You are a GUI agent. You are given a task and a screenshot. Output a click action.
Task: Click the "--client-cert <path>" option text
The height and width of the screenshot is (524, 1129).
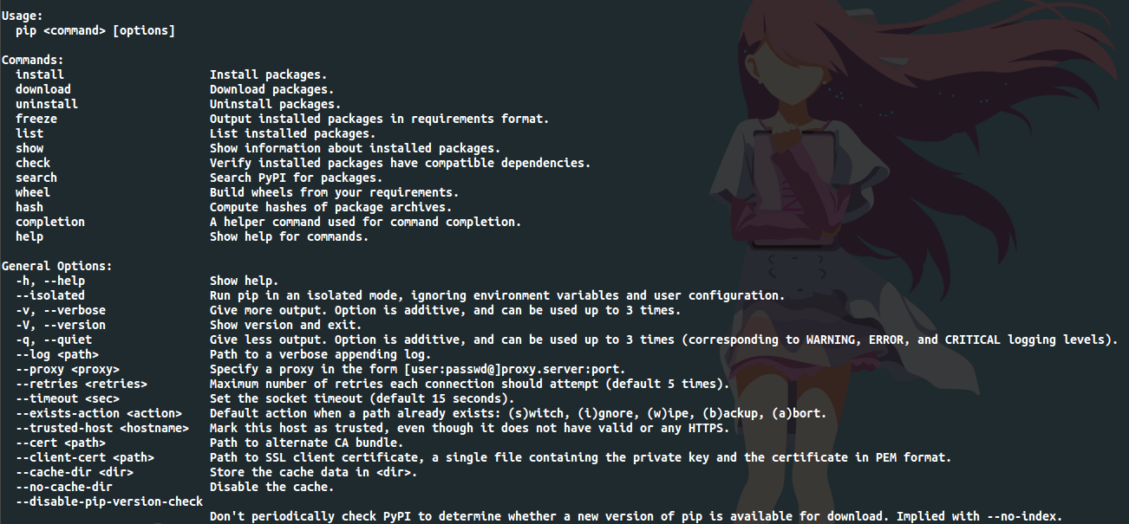tap(85, 457)
